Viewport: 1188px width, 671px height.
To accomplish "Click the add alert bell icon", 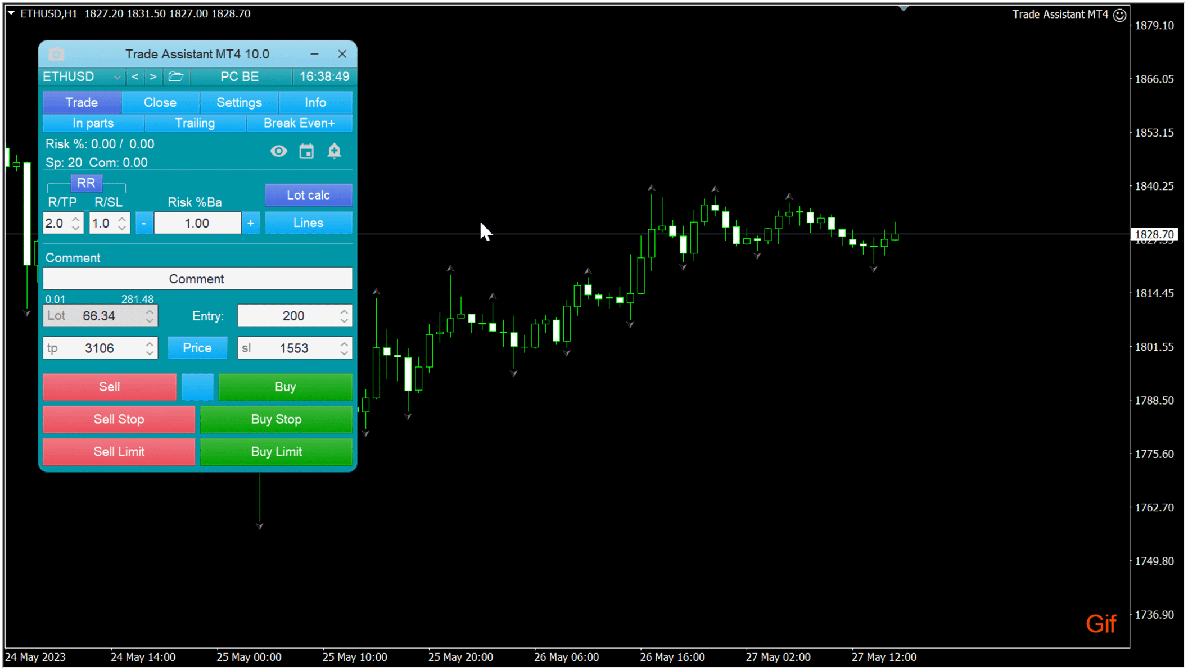I will (334, 151).
